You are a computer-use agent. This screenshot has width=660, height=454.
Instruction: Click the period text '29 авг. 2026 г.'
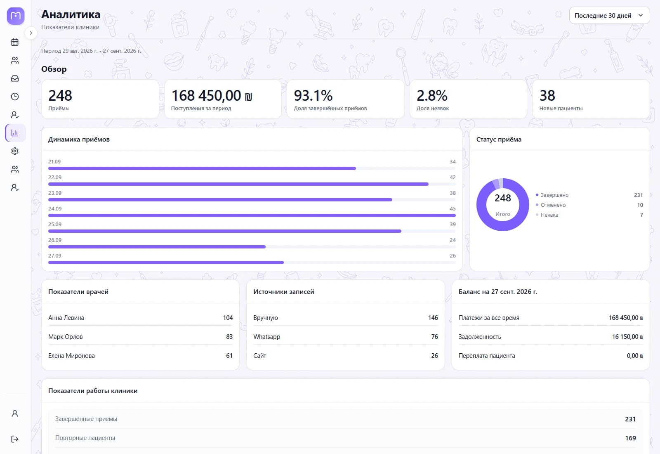pos(80,51)
